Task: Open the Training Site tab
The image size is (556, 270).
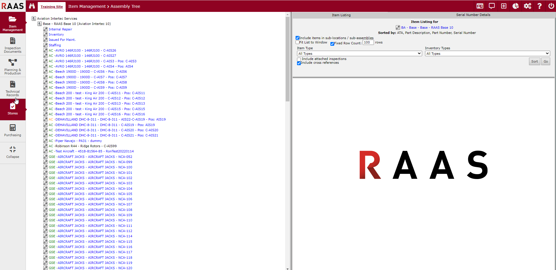Action: [x=52, y=7]
